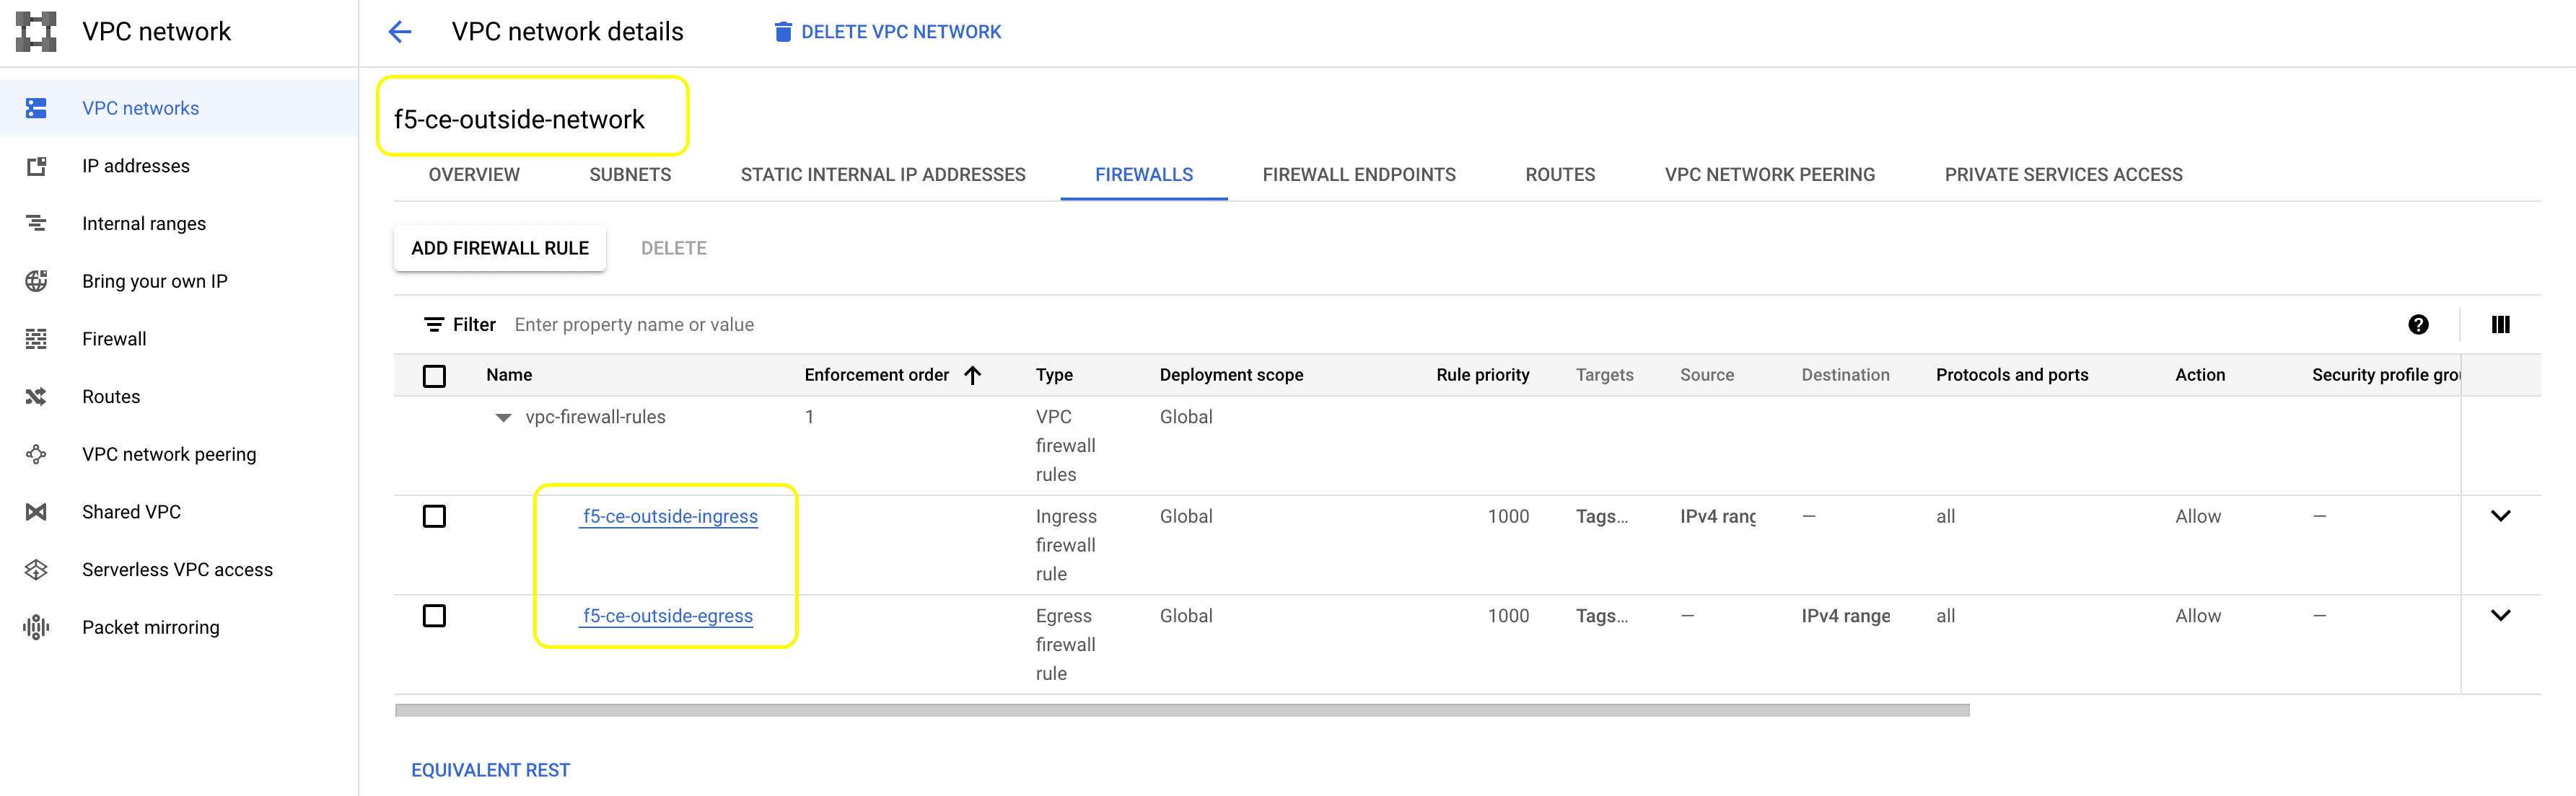This screenshot has height=796, width=2576.
Task: Click the Firewall sidebar icon
Action: (x=36, y=339)
